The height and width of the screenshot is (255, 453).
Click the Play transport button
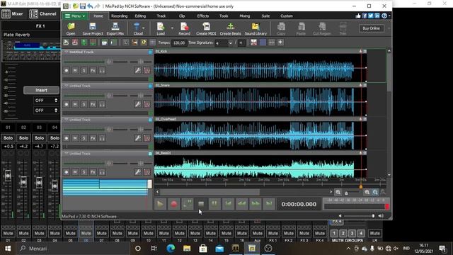coord(160,204)
